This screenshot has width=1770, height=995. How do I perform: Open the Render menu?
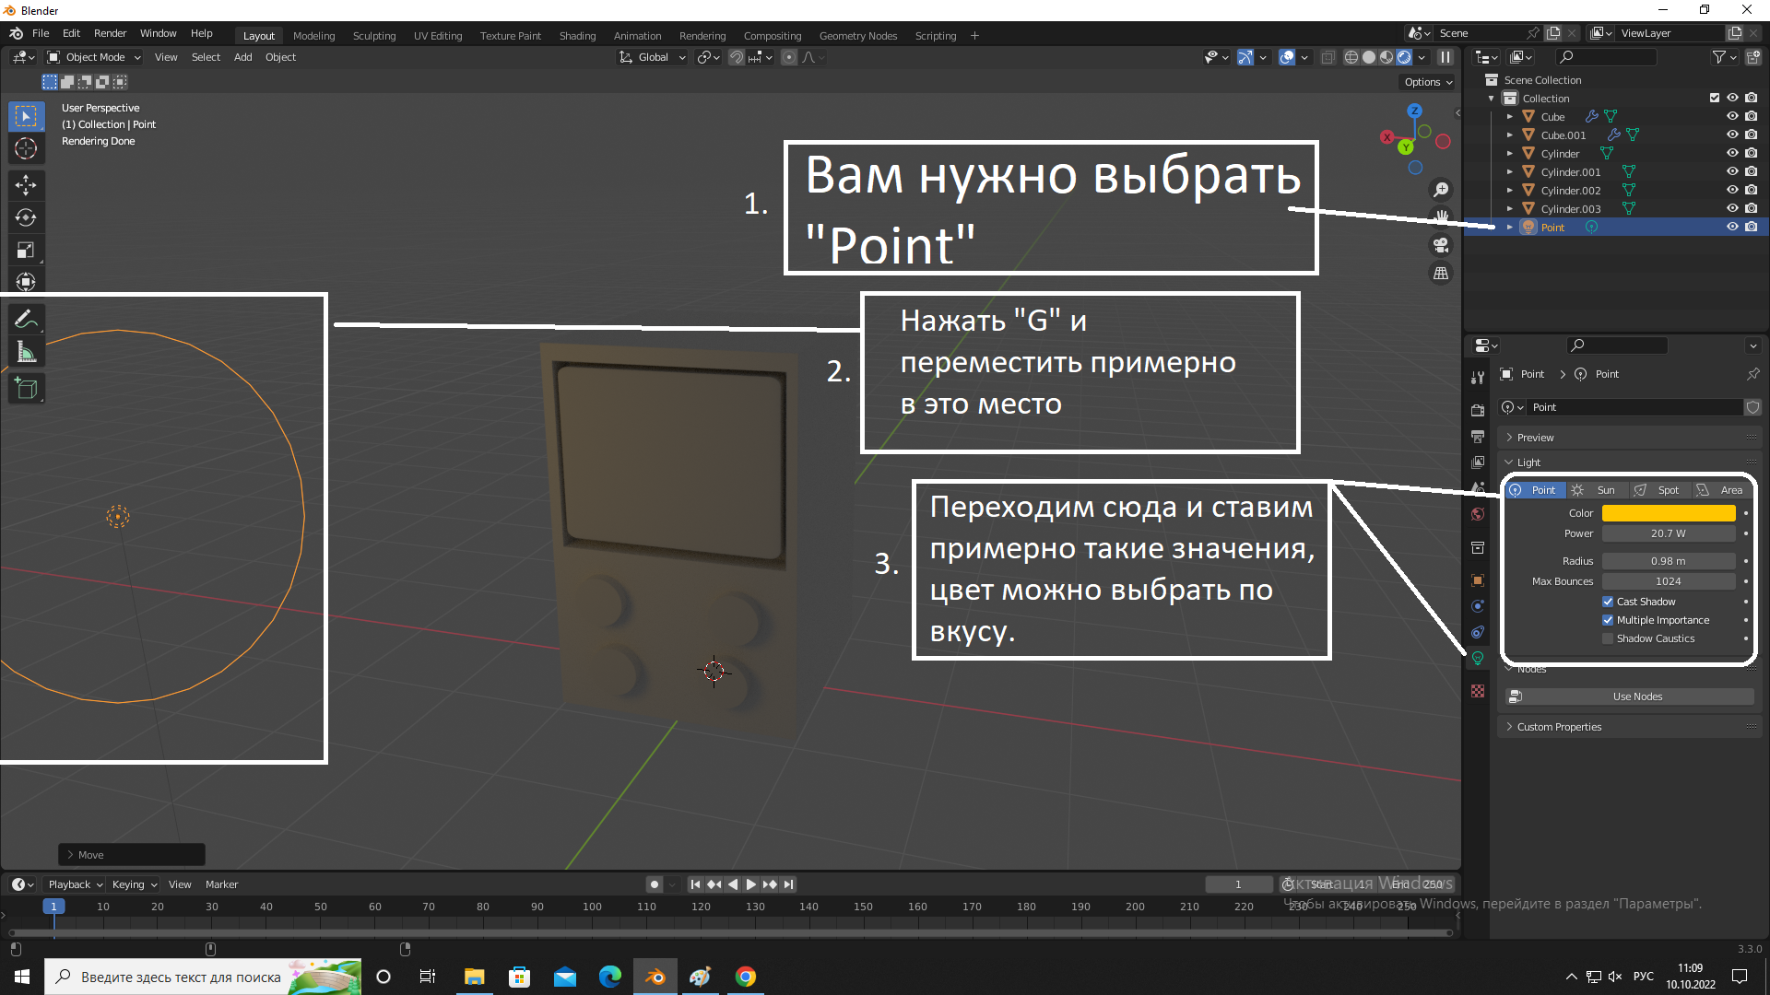point(110,33)
